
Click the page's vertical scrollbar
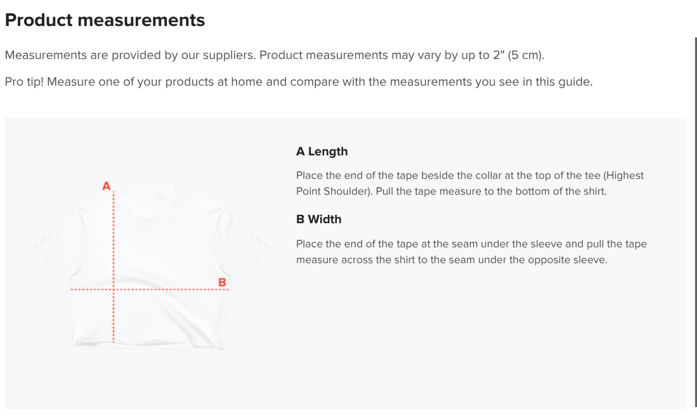point(696,222)
